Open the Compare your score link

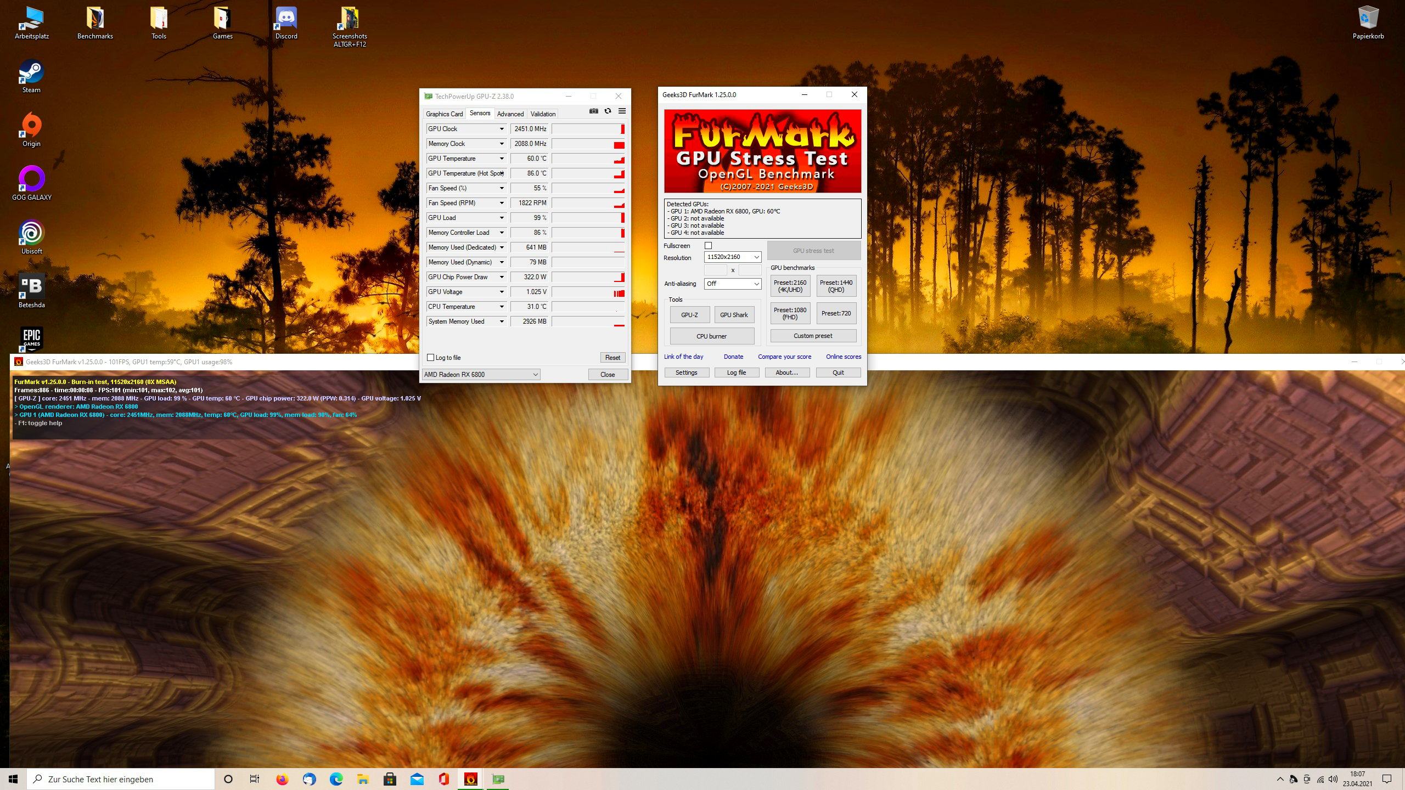(x=785, y=357)
